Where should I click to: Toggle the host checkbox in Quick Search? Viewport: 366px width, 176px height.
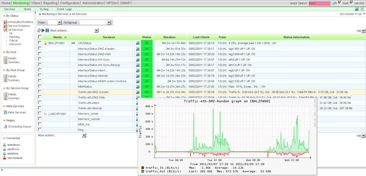pos(339,3)
